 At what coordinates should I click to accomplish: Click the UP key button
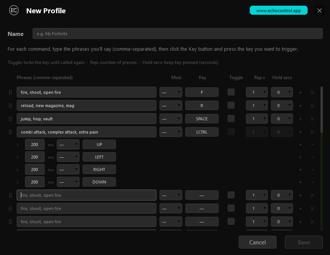click(99, 145)
